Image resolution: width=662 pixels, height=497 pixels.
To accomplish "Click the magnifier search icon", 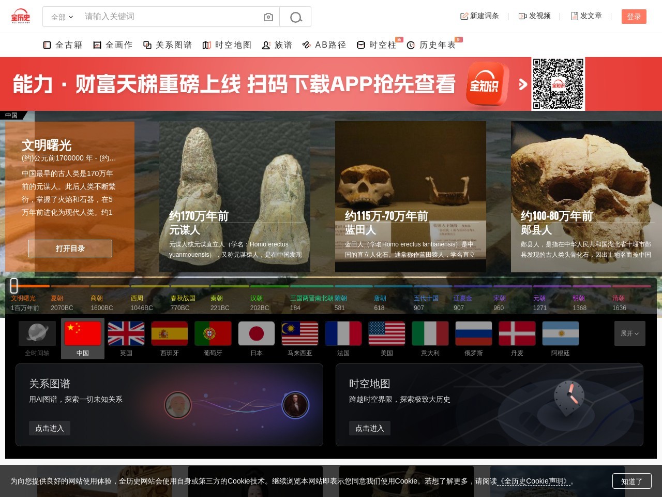I will 296,17.
